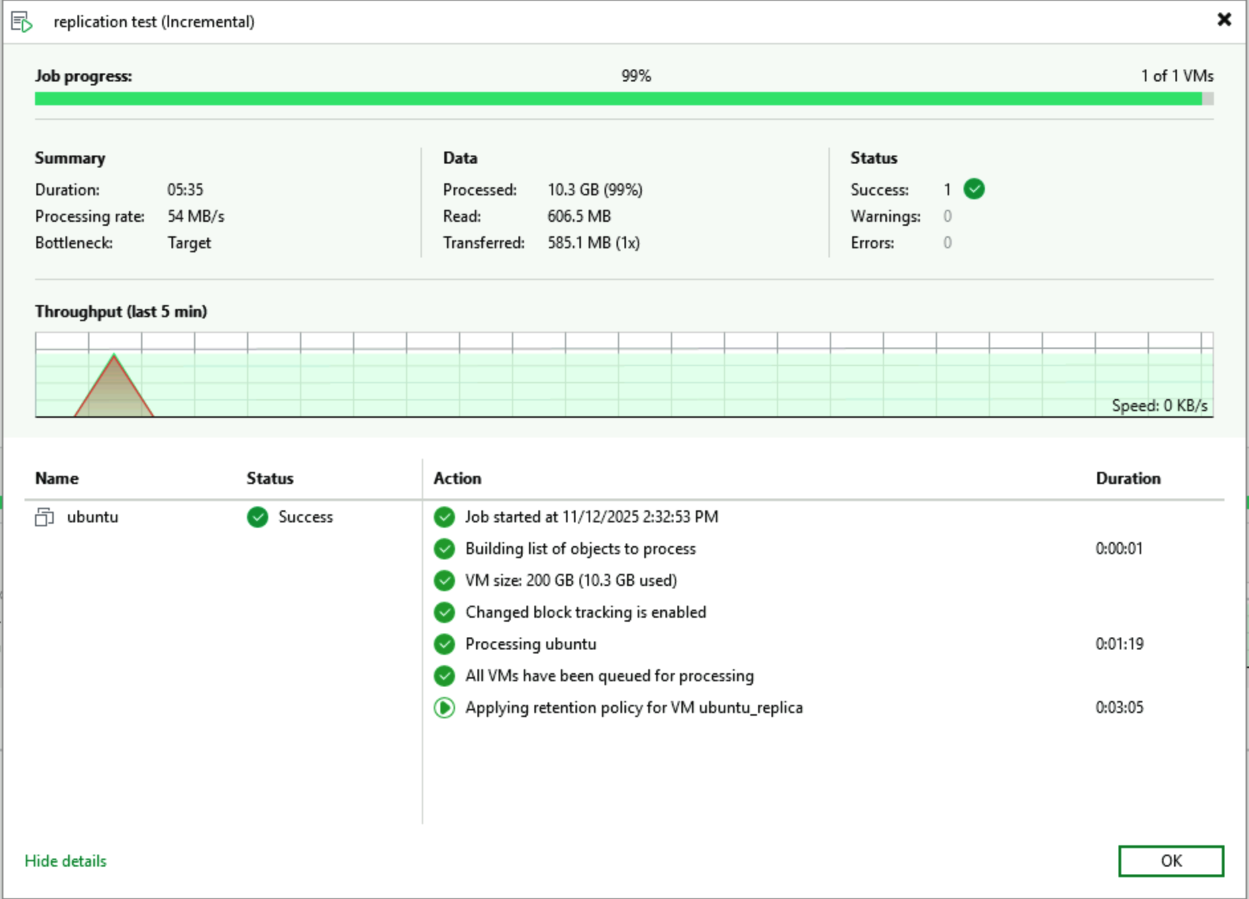The height and width of the screenshot is (899, 1249).
Task: Click the checkmark next to VM size entry
Action: click(444, 581)
